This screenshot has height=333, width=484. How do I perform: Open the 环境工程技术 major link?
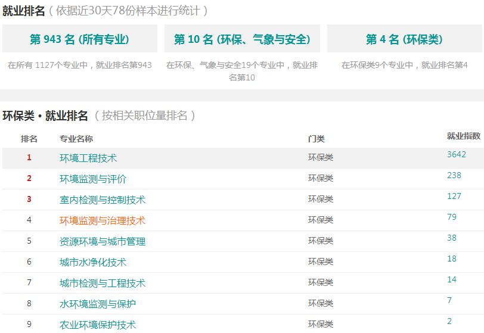pyautogui.click(x=88, y=158)
